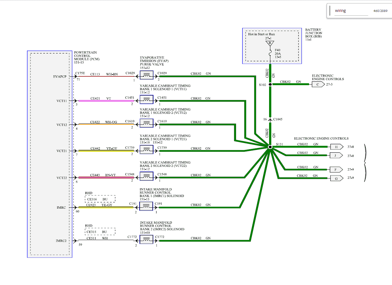The width and height of the screenshot is (392, 285).
Task: Select the IMRC2 solenoid coil symbol
Action: pyautogui.click(x=146, y=239)
